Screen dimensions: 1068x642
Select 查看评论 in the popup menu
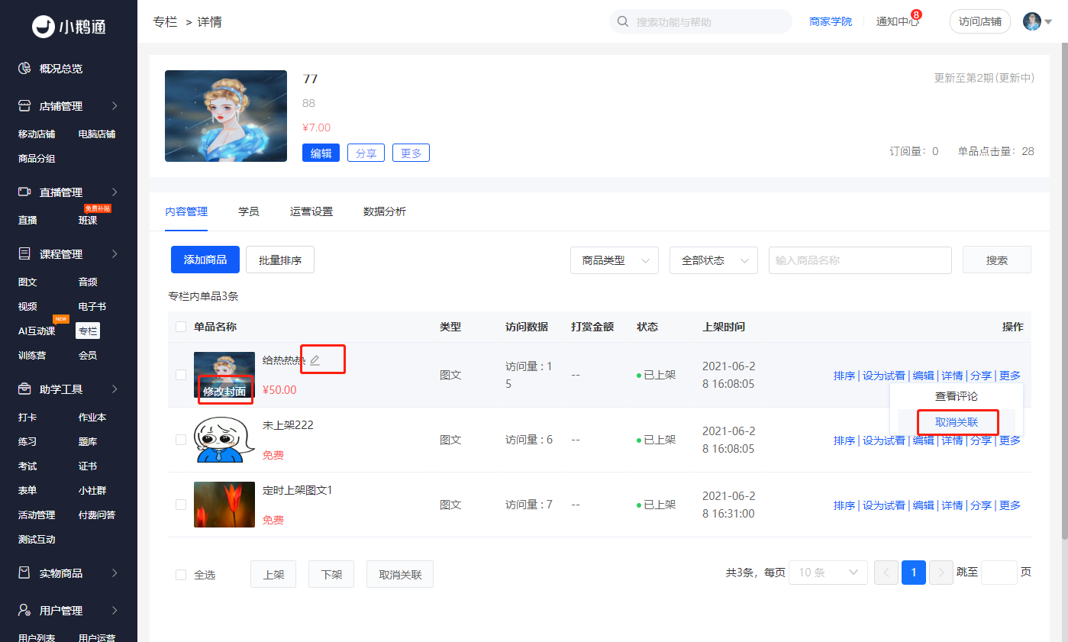point(957,396)
